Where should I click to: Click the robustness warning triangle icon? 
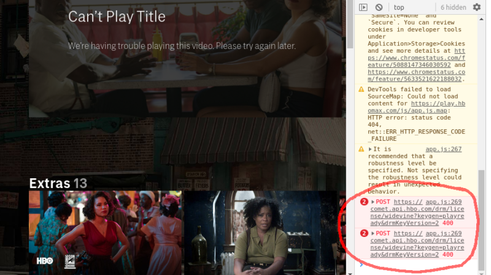pos(361,149)
